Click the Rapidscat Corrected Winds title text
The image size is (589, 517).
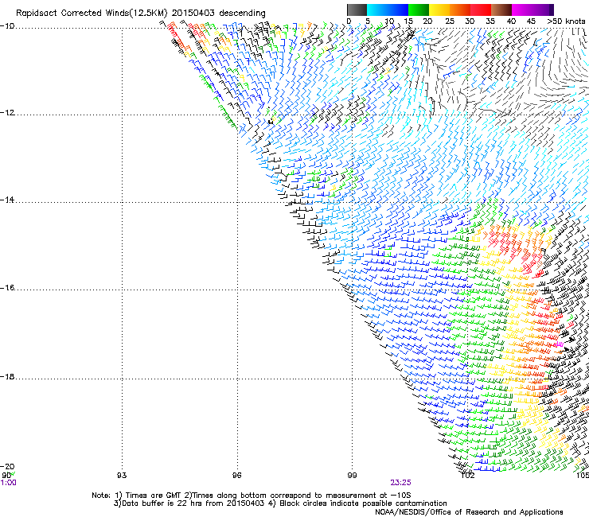(x=141, y=14)
